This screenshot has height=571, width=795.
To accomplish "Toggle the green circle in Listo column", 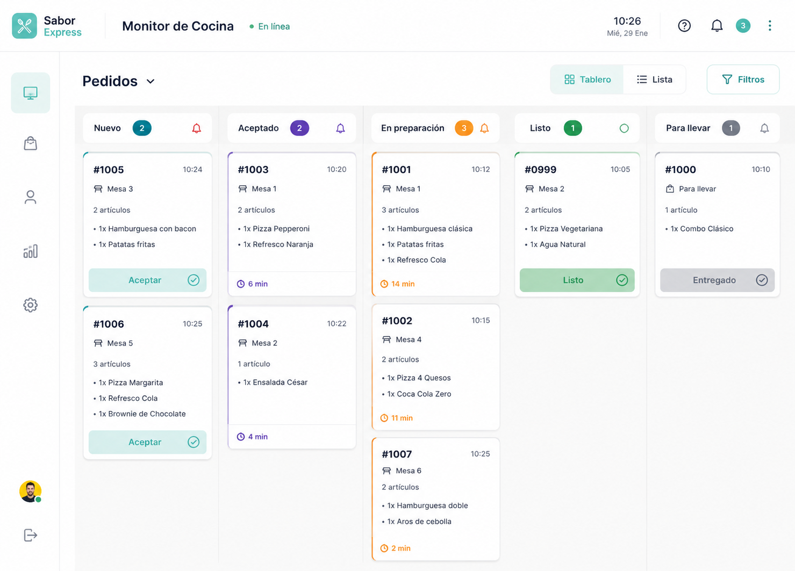I will click(x=624, y=128).
